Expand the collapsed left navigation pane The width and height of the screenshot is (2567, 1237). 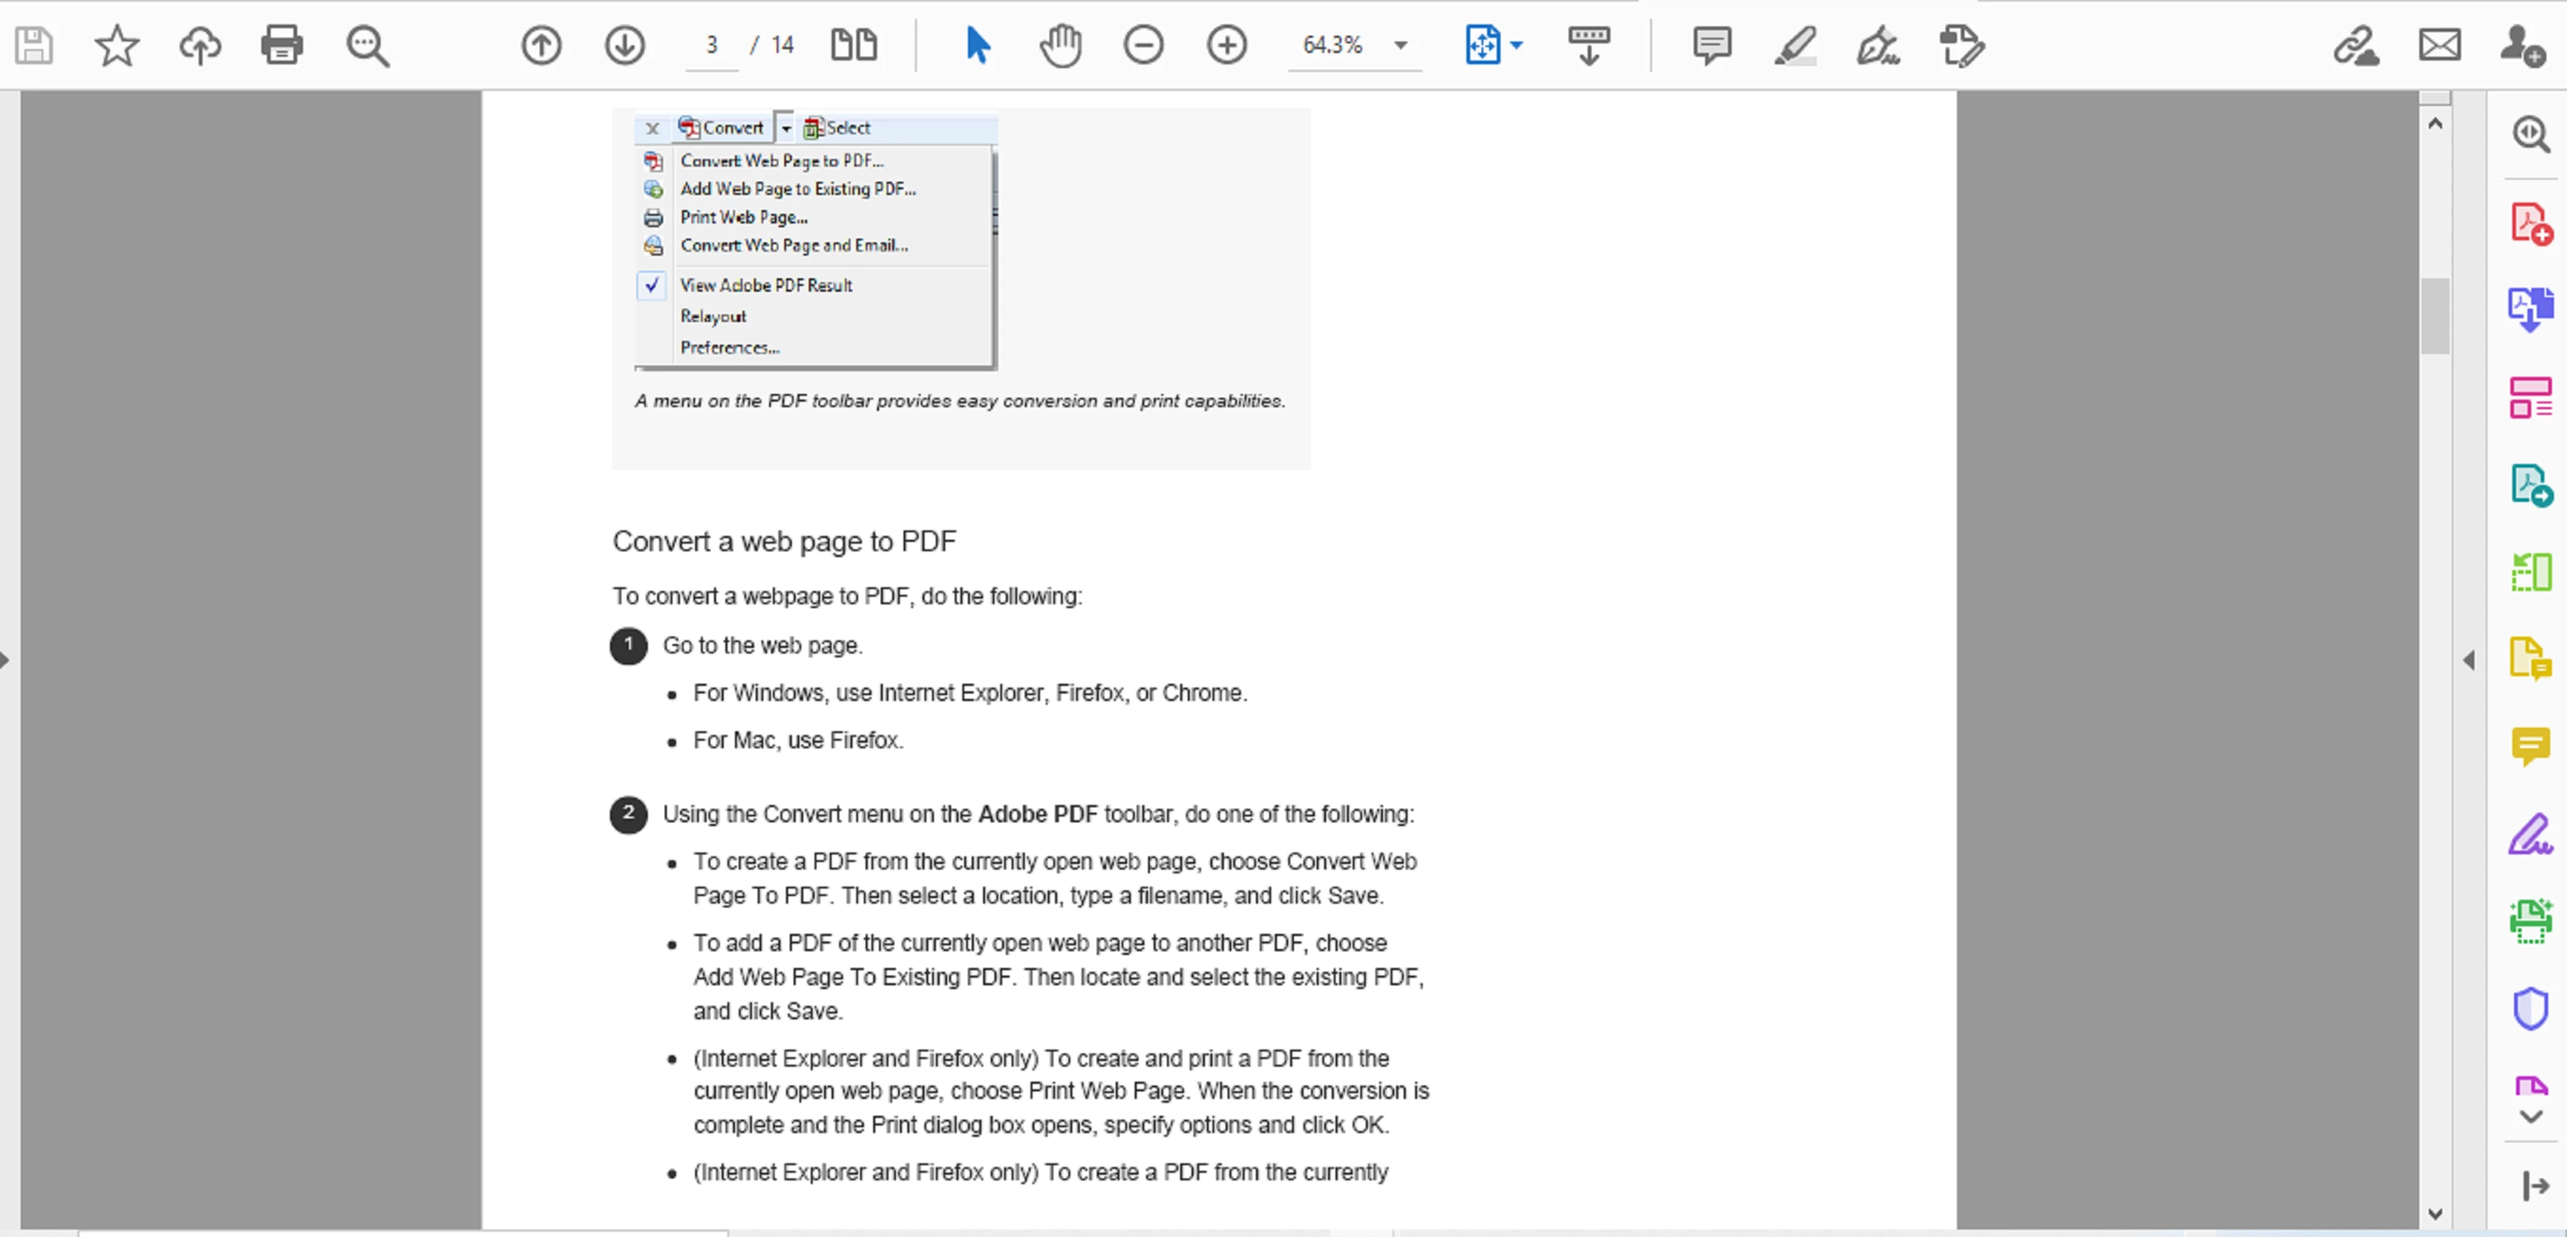click(6, 660)
